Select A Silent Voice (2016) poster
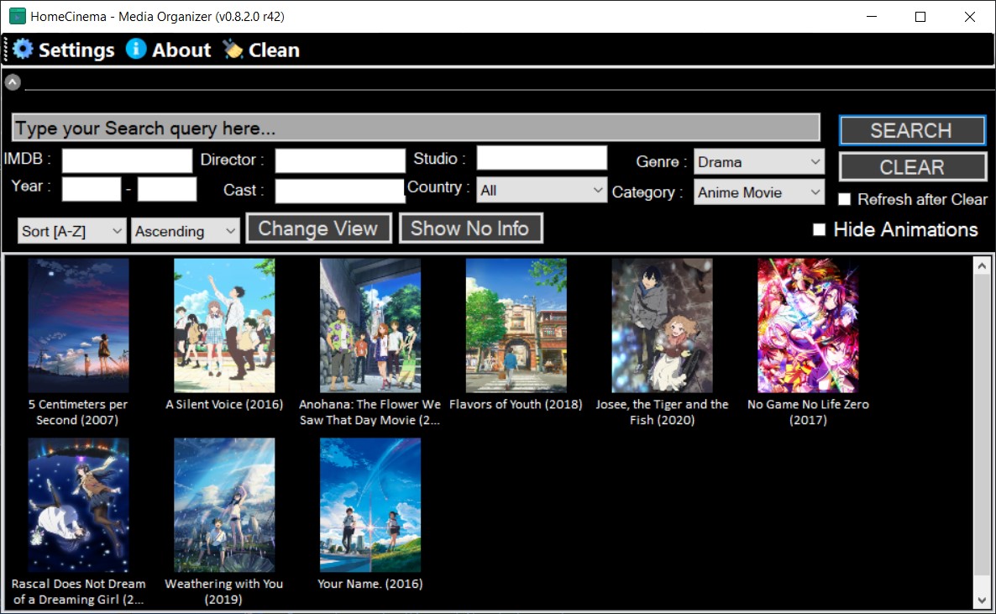Screen dimensions: 996x614 coord(224,325)
